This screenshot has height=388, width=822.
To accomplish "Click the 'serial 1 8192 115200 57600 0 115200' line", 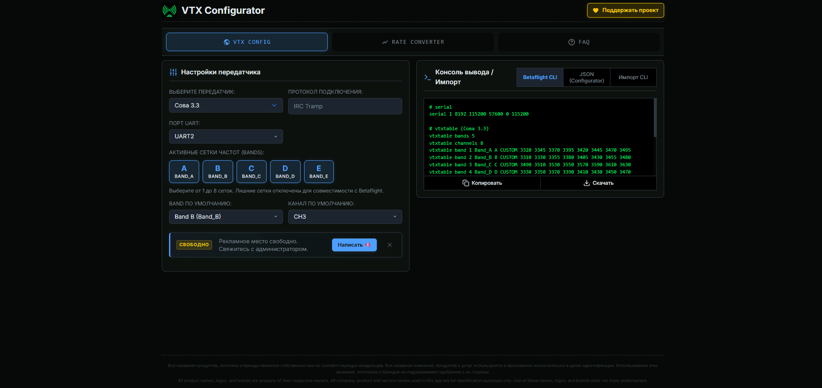I will pos(479,114).
